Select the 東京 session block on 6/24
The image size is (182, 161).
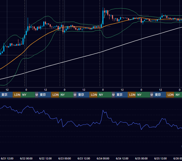coord(121,95)
